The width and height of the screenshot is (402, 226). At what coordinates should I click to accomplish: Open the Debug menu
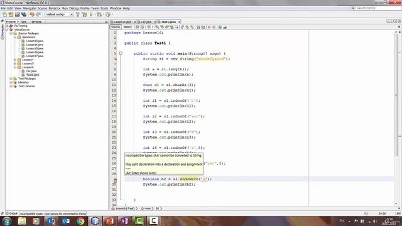point(74,8)
